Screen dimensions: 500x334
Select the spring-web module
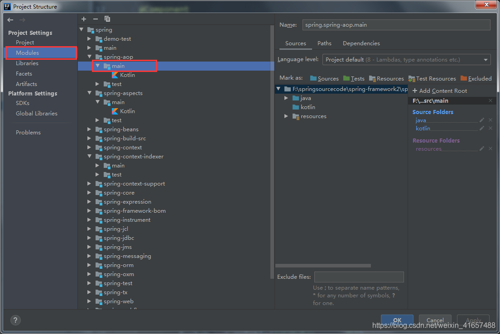[x=118, y=301]
